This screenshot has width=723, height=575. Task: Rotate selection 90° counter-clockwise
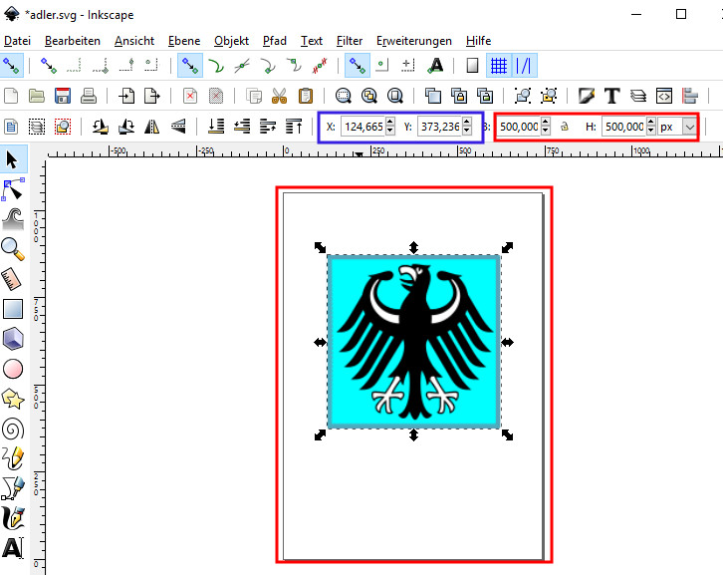tap(100, 126)
